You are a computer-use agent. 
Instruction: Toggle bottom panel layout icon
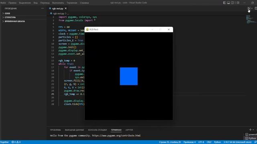point(228,3)
